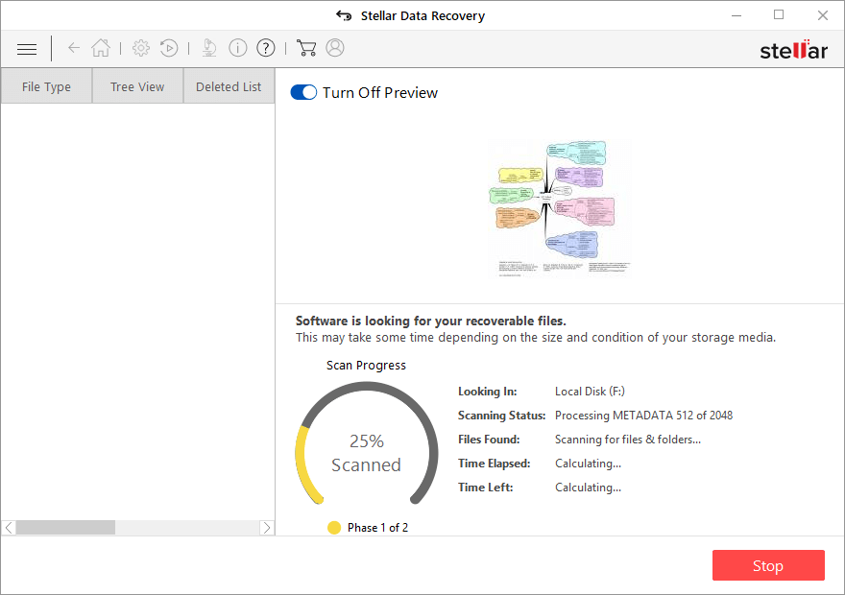The width and height of the screenshot is (845, 595).
Task: Click the 'Time Elapsed:' label
Action: click(495, 464)
